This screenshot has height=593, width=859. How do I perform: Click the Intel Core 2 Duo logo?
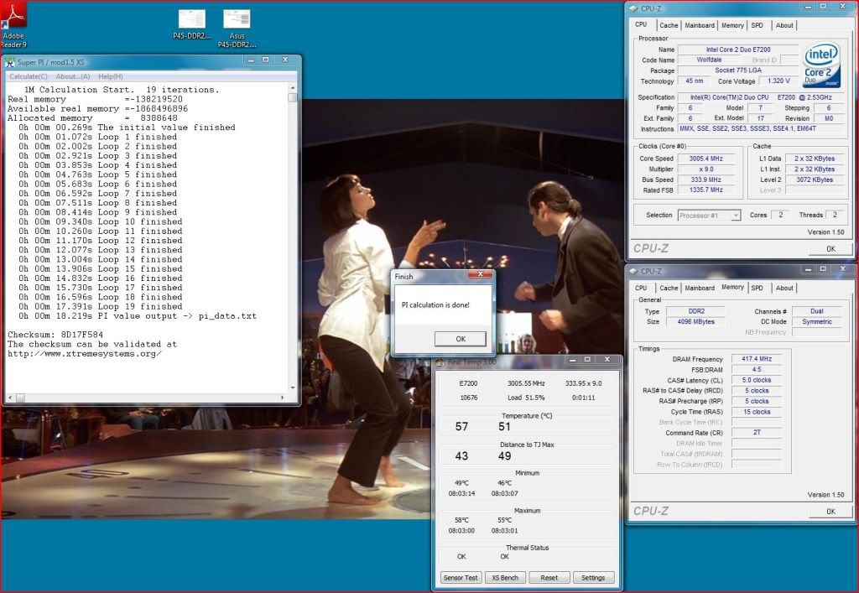coord(821,66)
